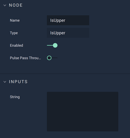Click the Enabled property label
This screenshot has width=130, height=138.
[16, 45]
